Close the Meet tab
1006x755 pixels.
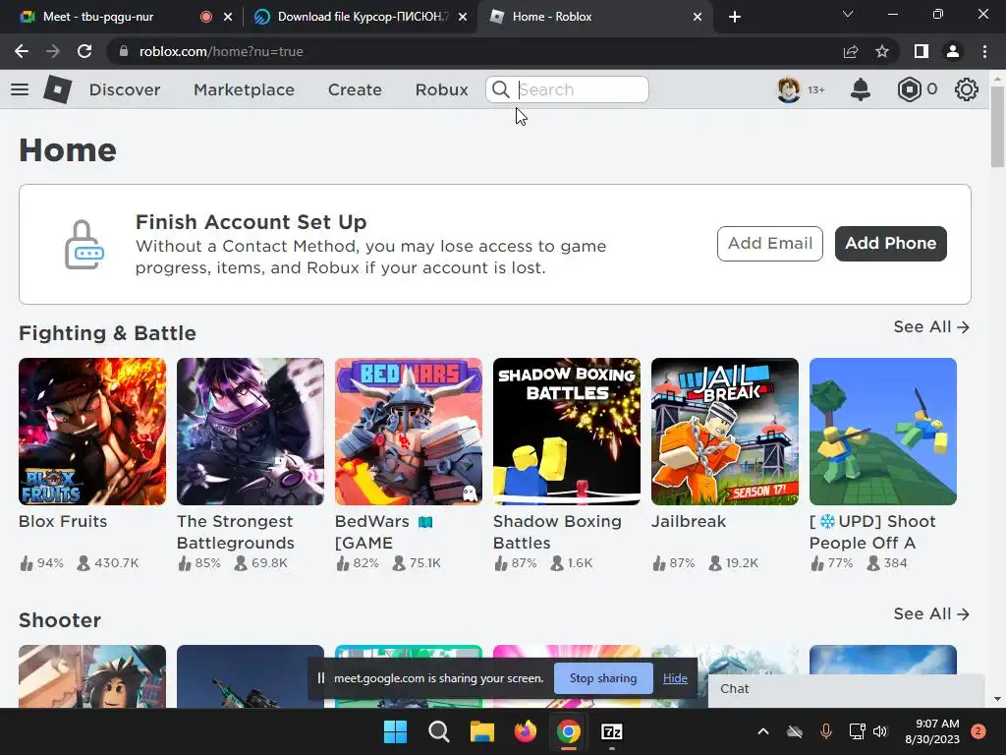point(228,17)
